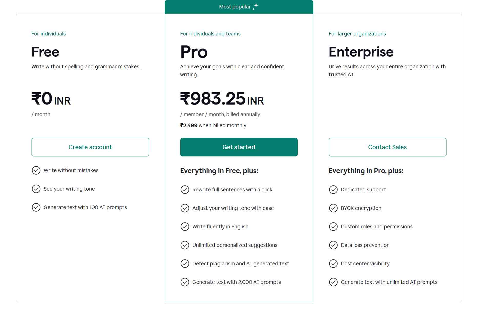Image resolution: width=477 pixels, height=309 pixels.
Task: Click checkmark beside Write fluently in English
Action: click(185, 227)
